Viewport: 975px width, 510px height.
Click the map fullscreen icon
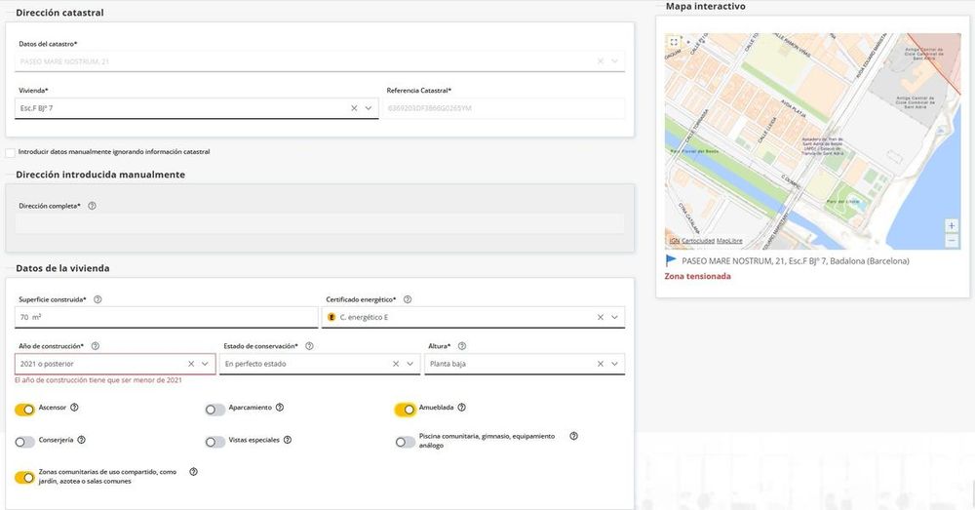click(674, 42)
